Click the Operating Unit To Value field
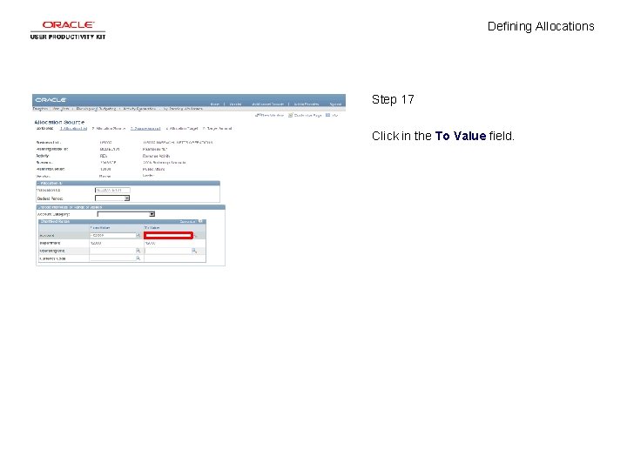Screen dimensions: 627x470 coord(168,251)
